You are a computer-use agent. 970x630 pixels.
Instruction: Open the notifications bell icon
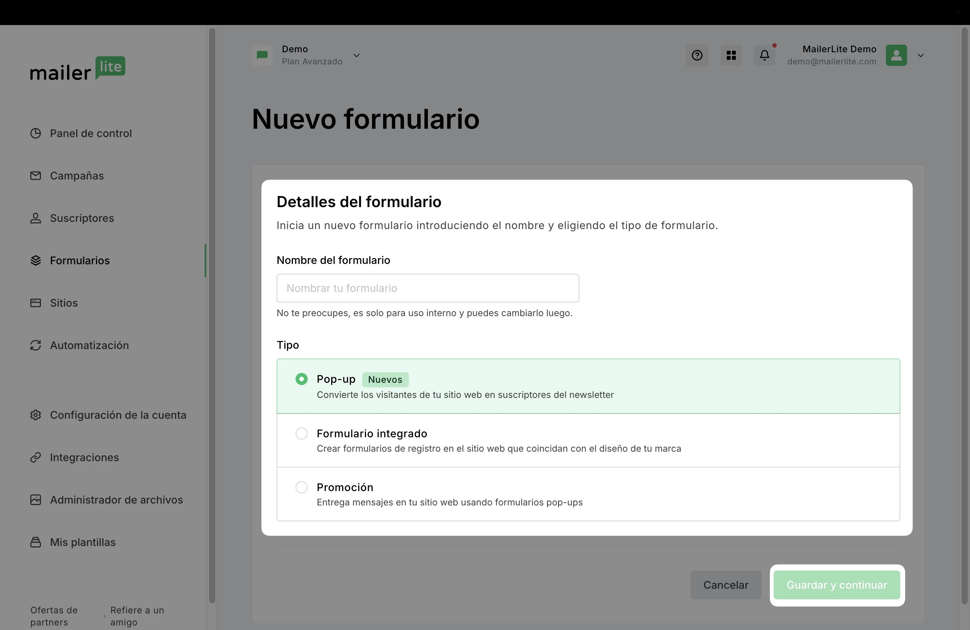tap(765, 55)
